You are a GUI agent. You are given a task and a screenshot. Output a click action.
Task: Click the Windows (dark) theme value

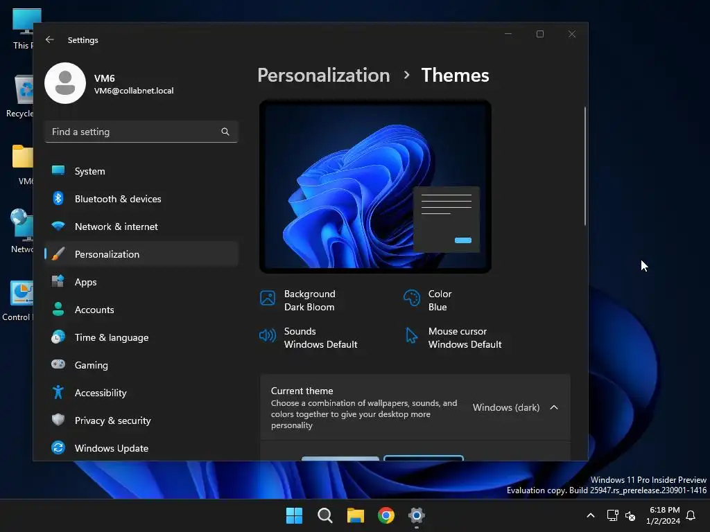(506, 407)
